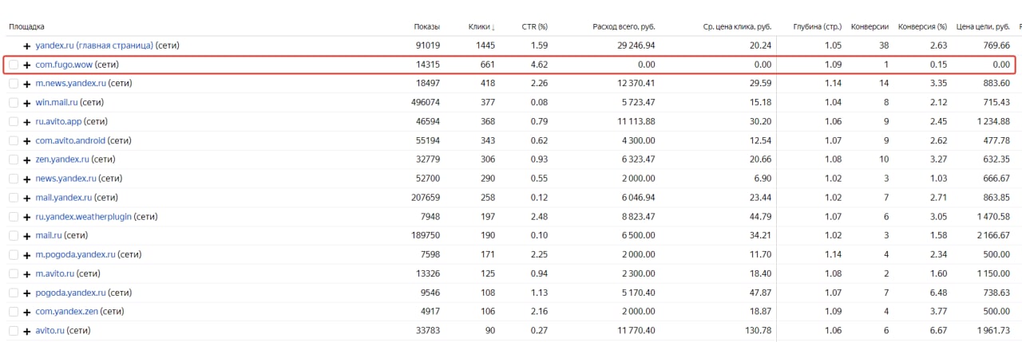Open the avito.ru placement link
The width and height of the screenshot is (1022, 342).
50,331
